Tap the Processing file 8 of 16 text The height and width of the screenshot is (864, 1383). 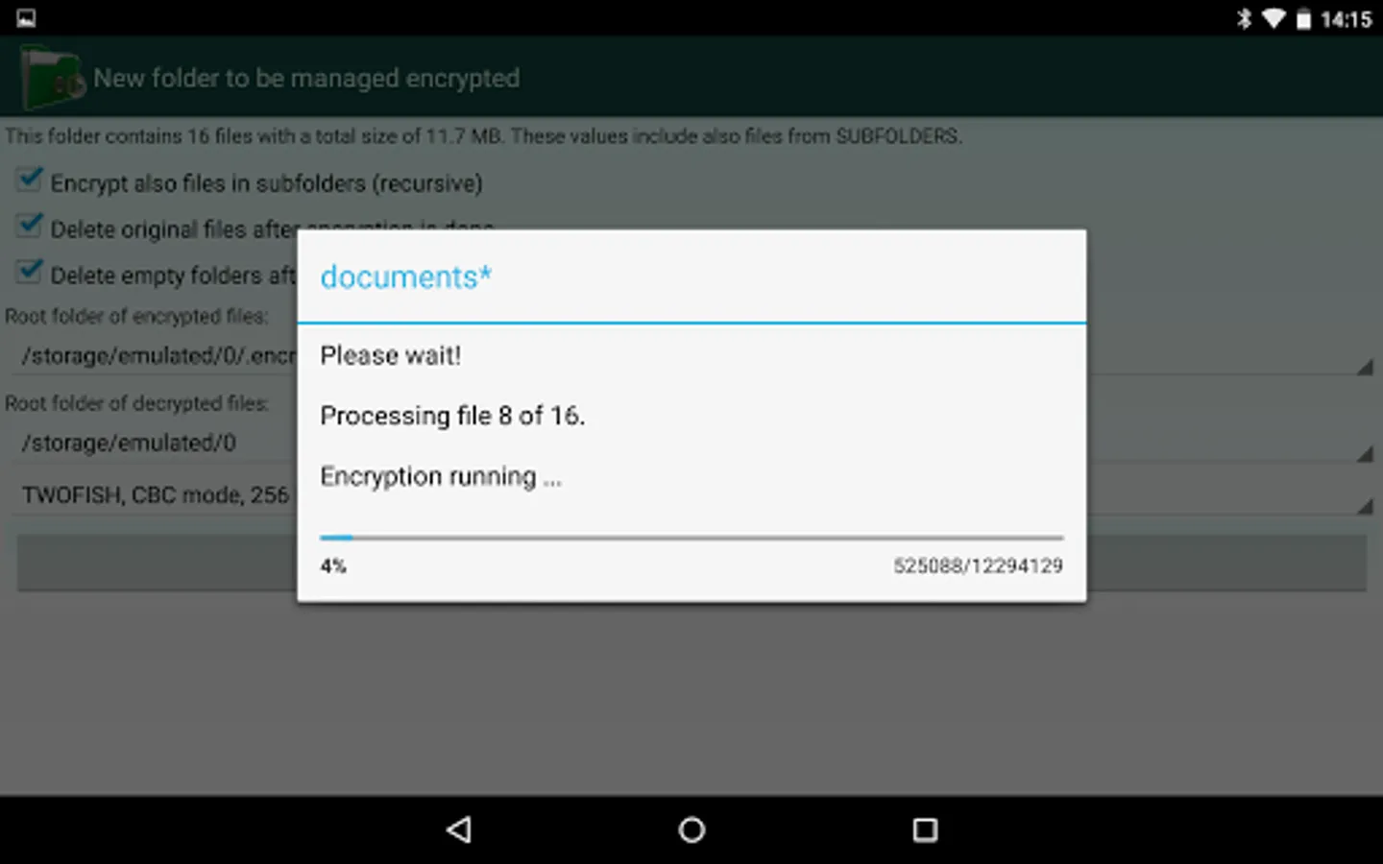(452, 416)
